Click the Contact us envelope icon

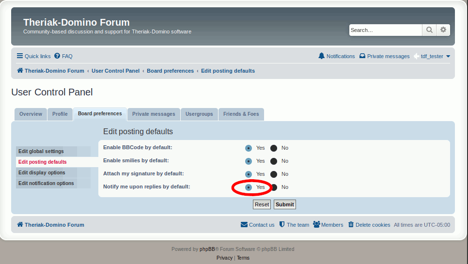pos(244,225)
